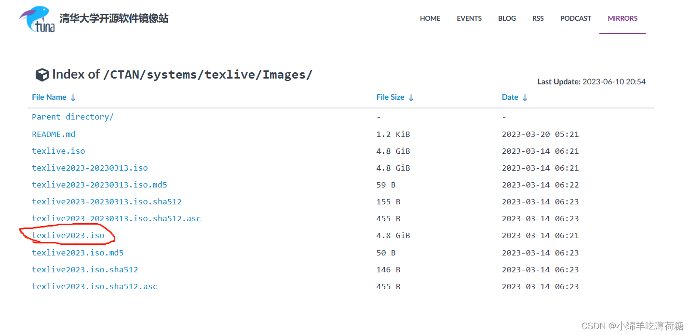Click date 2023-03-14 06:22 in iso.md5 row
The height and width of the screenshot is (335, 691).
point(540,185)
